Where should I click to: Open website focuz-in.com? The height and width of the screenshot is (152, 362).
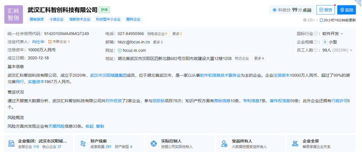tap(134, 51)
